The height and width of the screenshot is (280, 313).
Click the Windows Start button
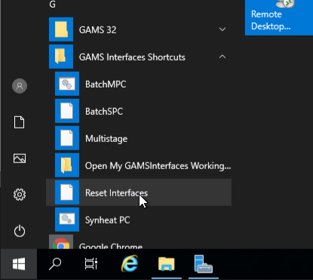click(19, 264)
